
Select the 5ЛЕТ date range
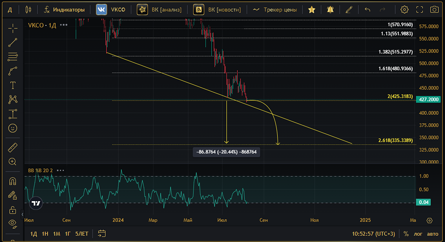pos(82,234)
